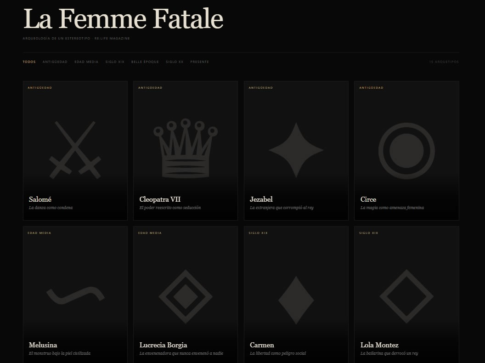Open the Lucrecia Borgia card title

pyautogui.click(x=164, y=345)
